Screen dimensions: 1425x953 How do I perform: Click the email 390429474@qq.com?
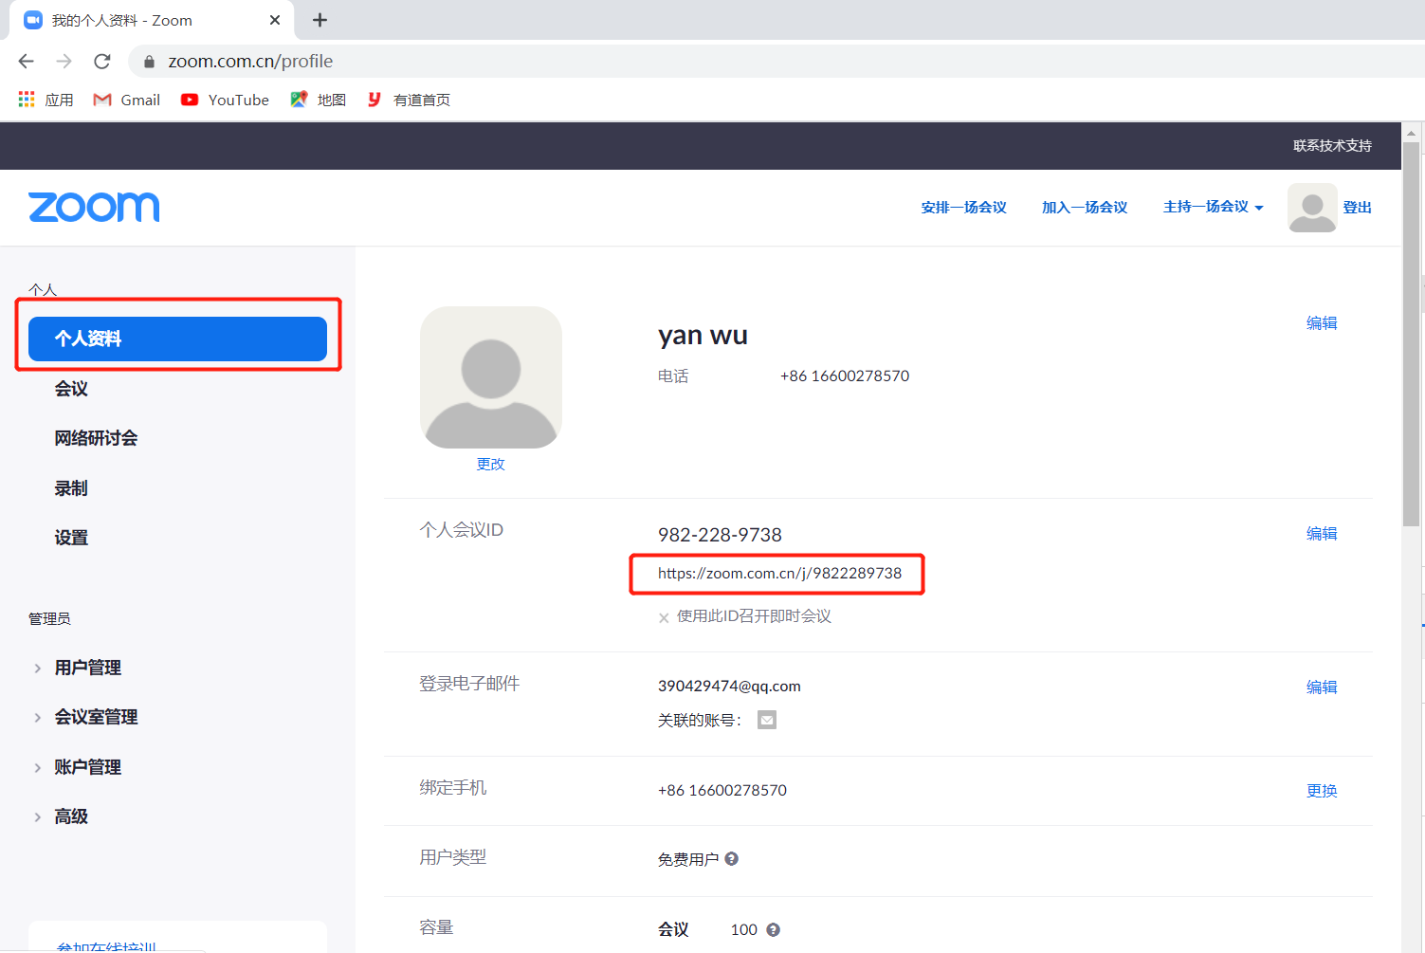tap(729, 686)
